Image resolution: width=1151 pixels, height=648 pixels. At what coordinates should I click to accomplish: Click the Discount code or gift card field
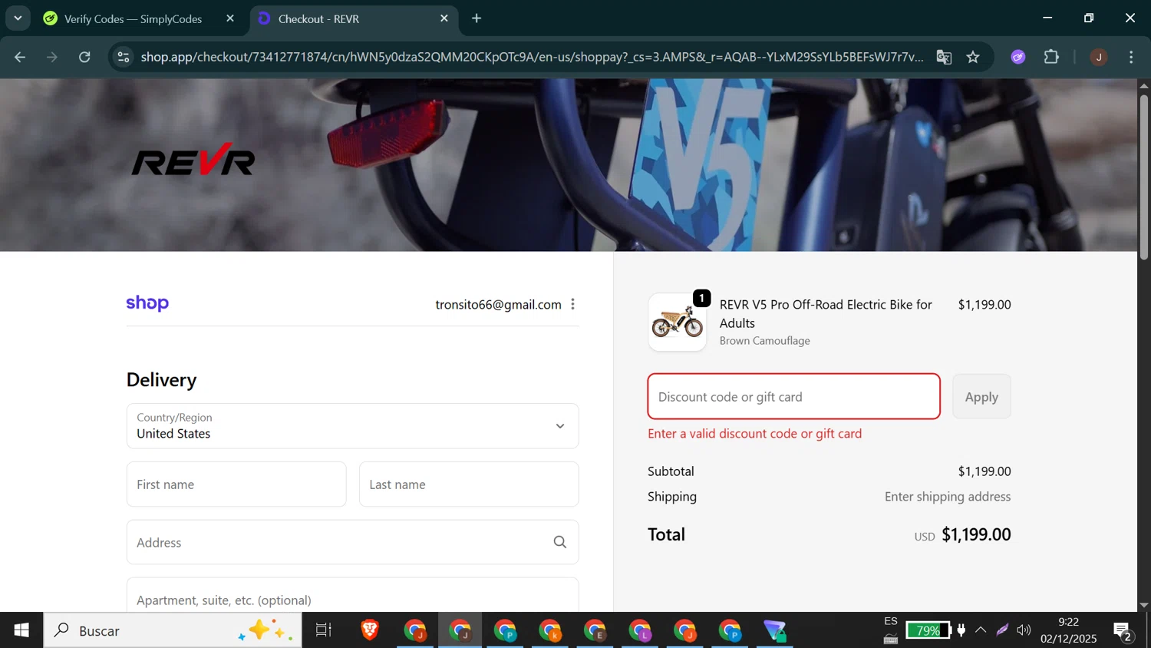(793, 397)
